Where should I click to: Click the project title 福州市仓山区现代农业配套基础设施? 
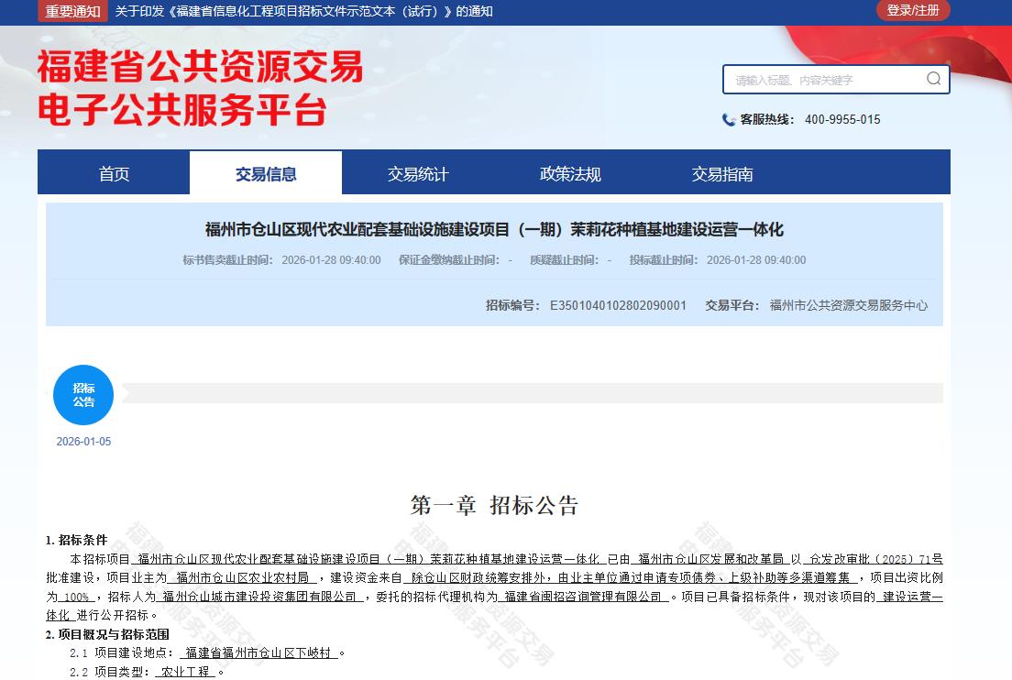[x=494, y=229]
